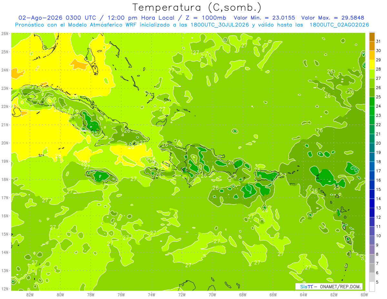Click the '72W' longitude axis label

click(182, 295)
